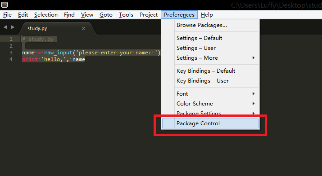The image size is (322, 176).
Task: Open Key Bindings – Default
Action: pos(210,71)
